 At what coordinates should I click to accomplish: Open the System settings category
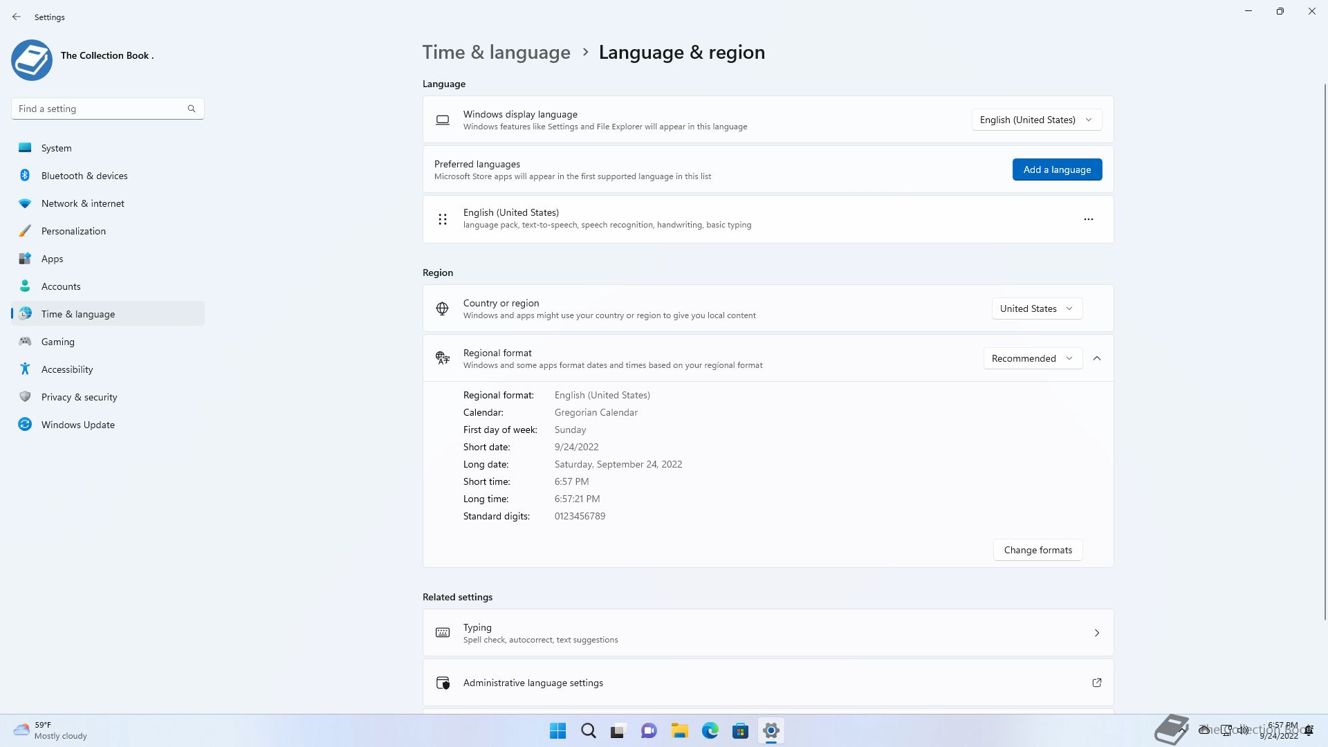[x=108, y=148]
